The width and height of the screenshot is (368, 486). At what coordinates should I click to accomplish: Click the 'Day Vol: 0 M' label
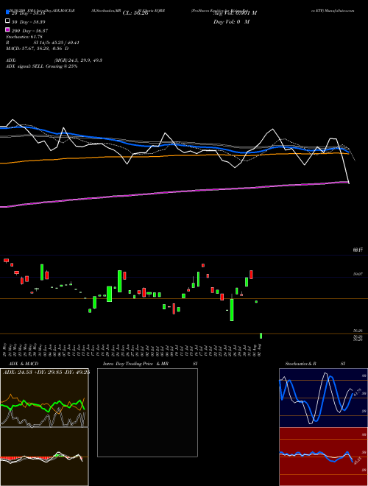tap(231, 21)
